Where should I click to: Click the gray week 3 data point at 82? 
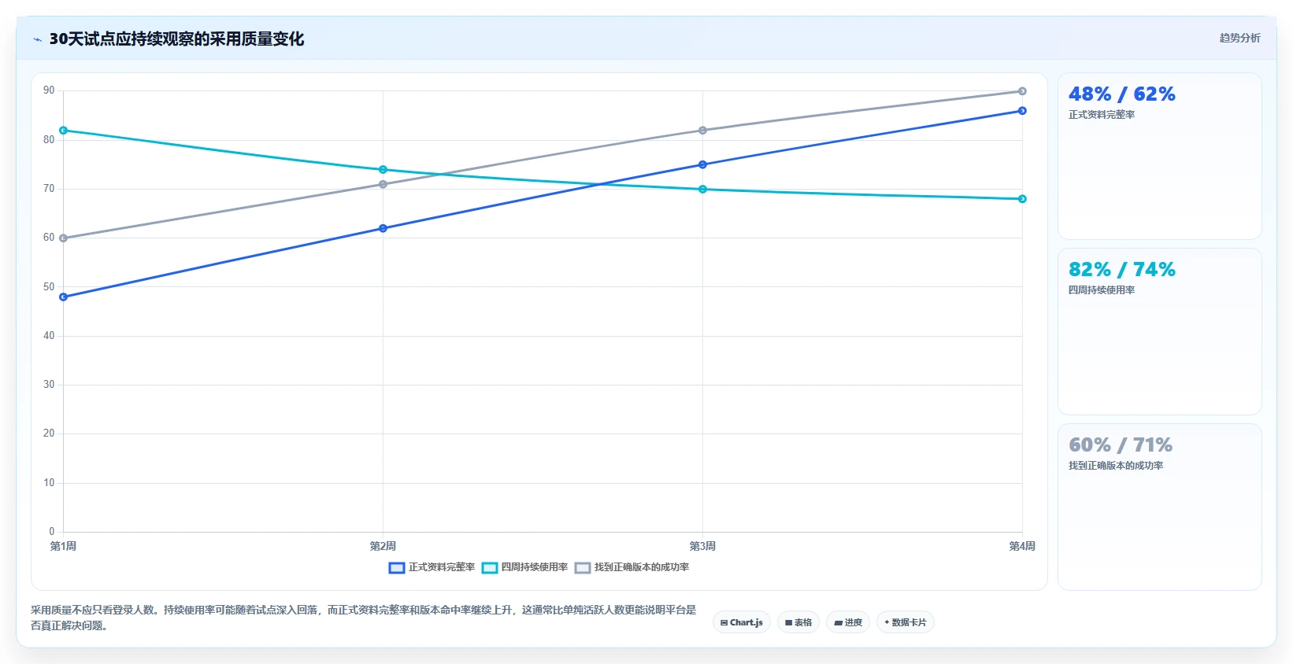703,131
